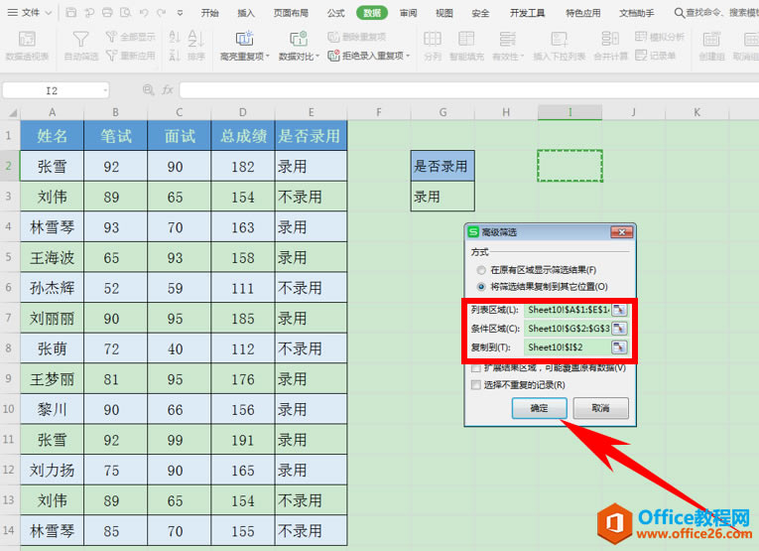Open the 开发工具 ribbon tab
The image size is (759, 551).
coord(527,13)
